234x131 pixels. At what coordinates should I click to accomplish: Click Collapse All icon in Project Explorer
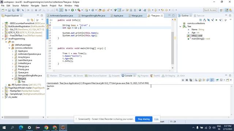28,20
